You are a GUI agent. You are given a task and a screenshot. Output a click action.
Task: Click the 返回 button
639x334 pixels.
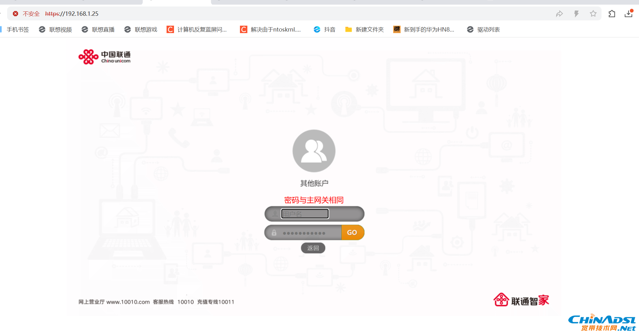pyautogui.click(x=313, y=248)
